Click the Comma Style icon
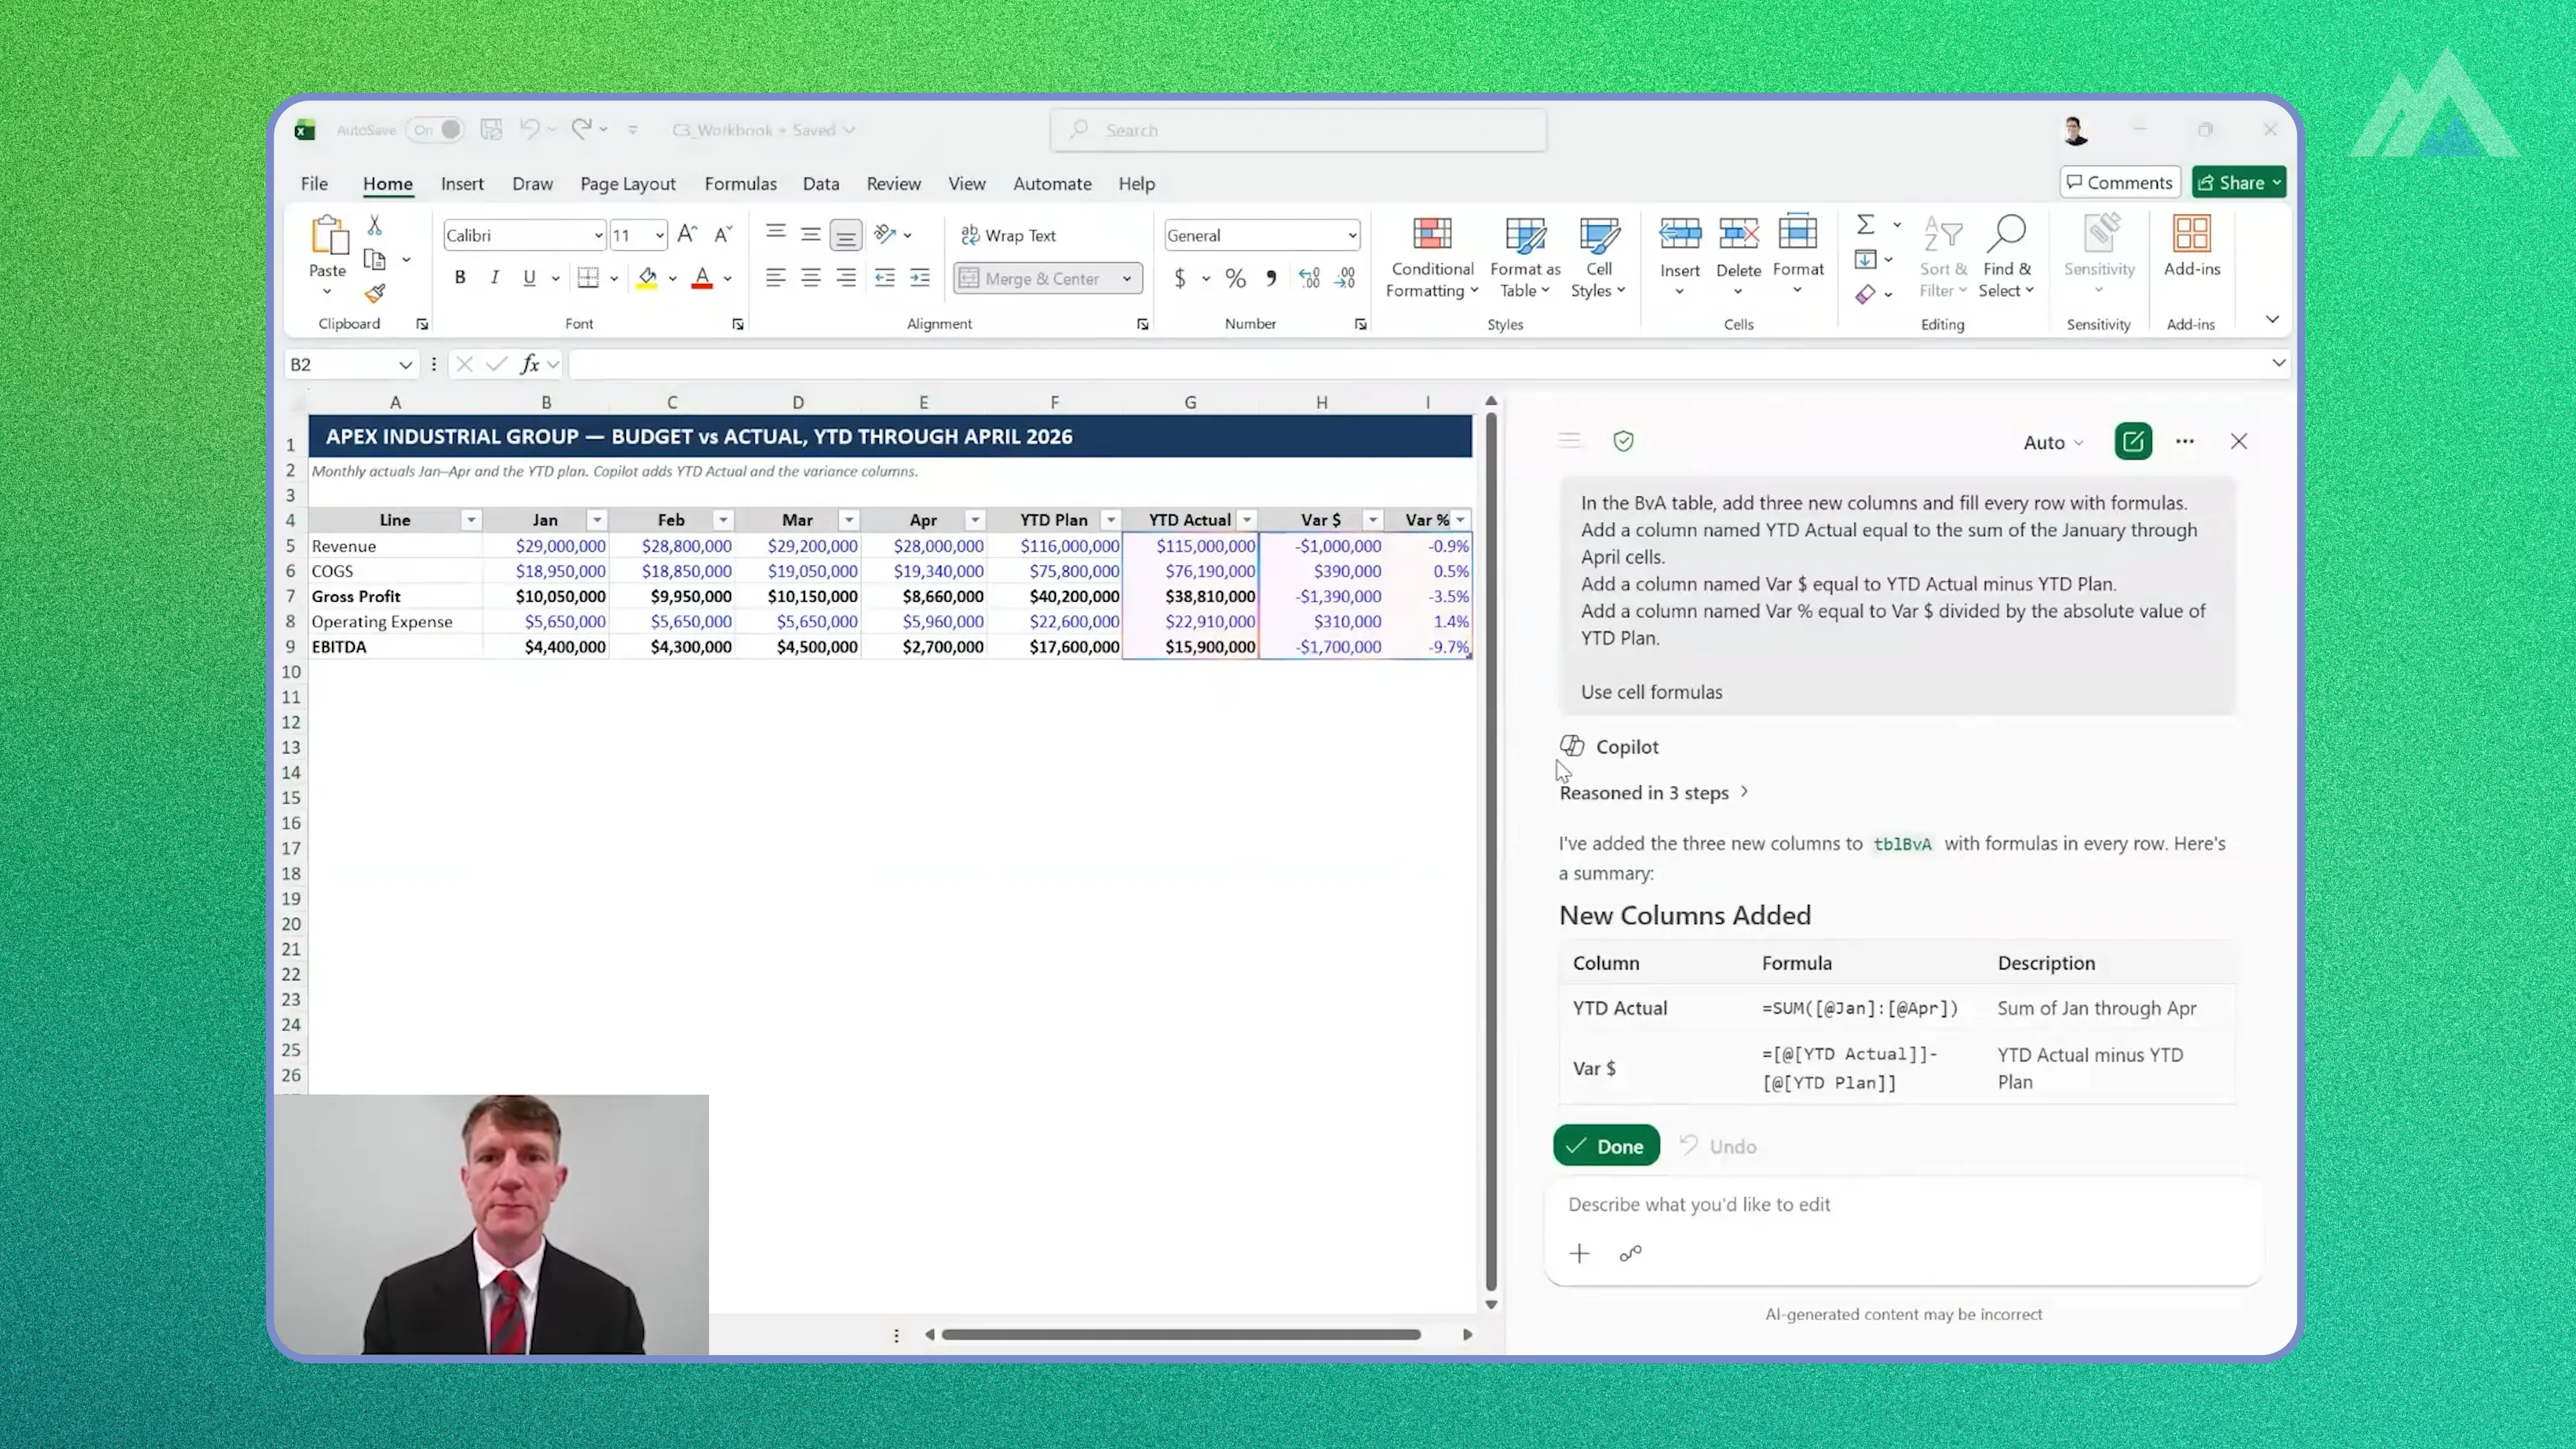This screenshot has height=1449, width=2576. coord(1271,278)
